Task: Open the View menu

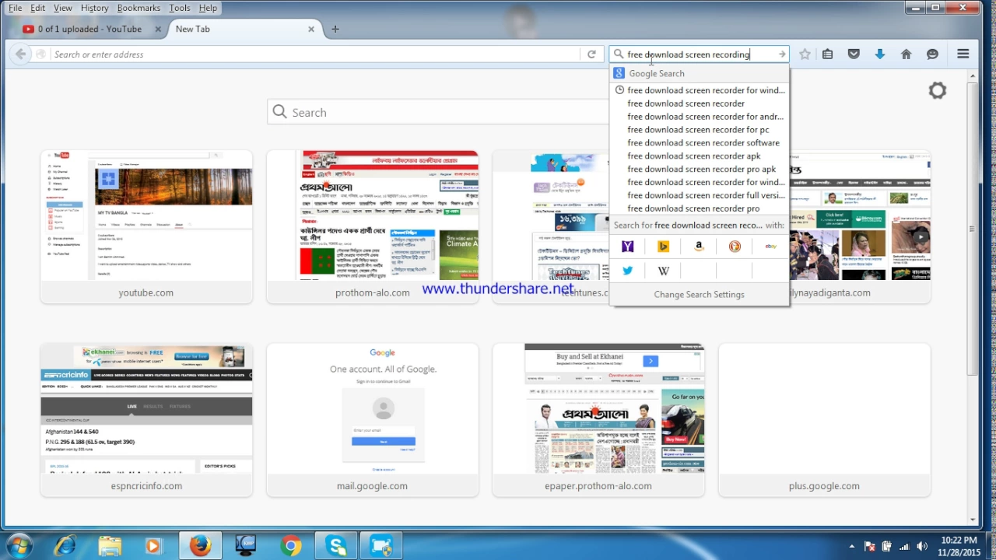Action: 63,8
